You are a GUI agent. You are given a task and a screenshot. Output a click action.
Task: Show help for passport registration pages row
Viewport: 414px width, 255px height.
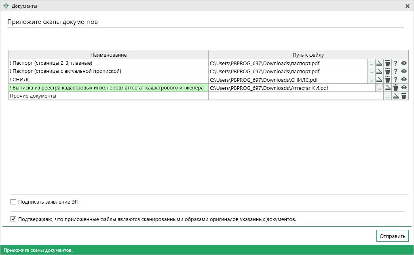point(395,71)
